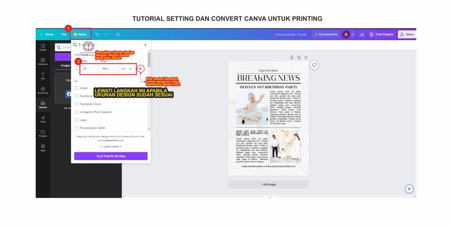
Task: Tick the Video checkbox
Action: tap(76, 88)
